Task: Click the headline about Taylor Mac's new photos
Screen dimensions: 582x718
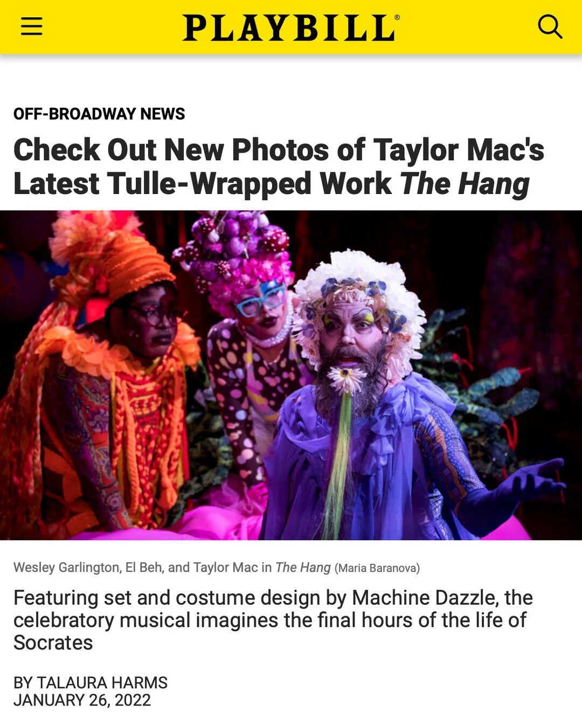Action: point(279,166)
